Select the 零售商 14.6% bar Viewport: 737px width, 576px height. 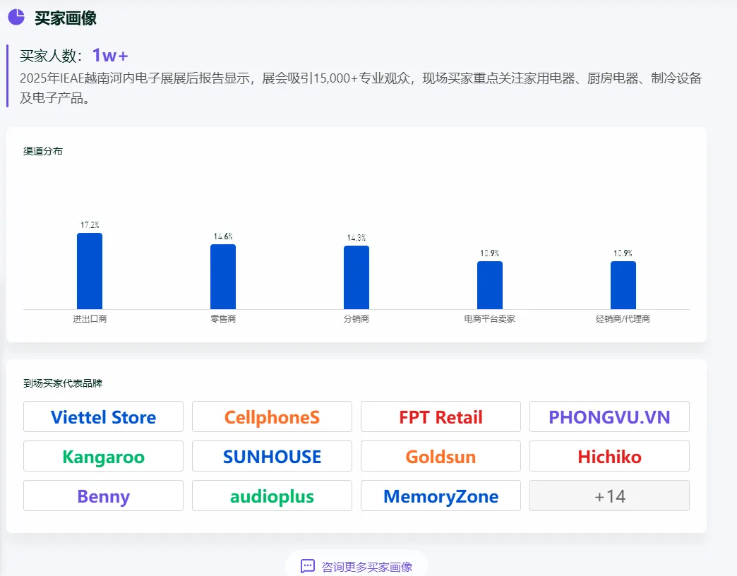(x=223, y=277)
